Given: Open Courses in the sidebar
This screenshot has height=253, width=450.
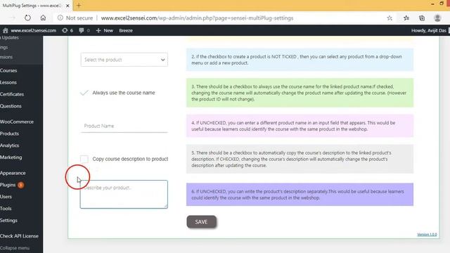Looking at the screenshot, I should [x=8, y=70].
